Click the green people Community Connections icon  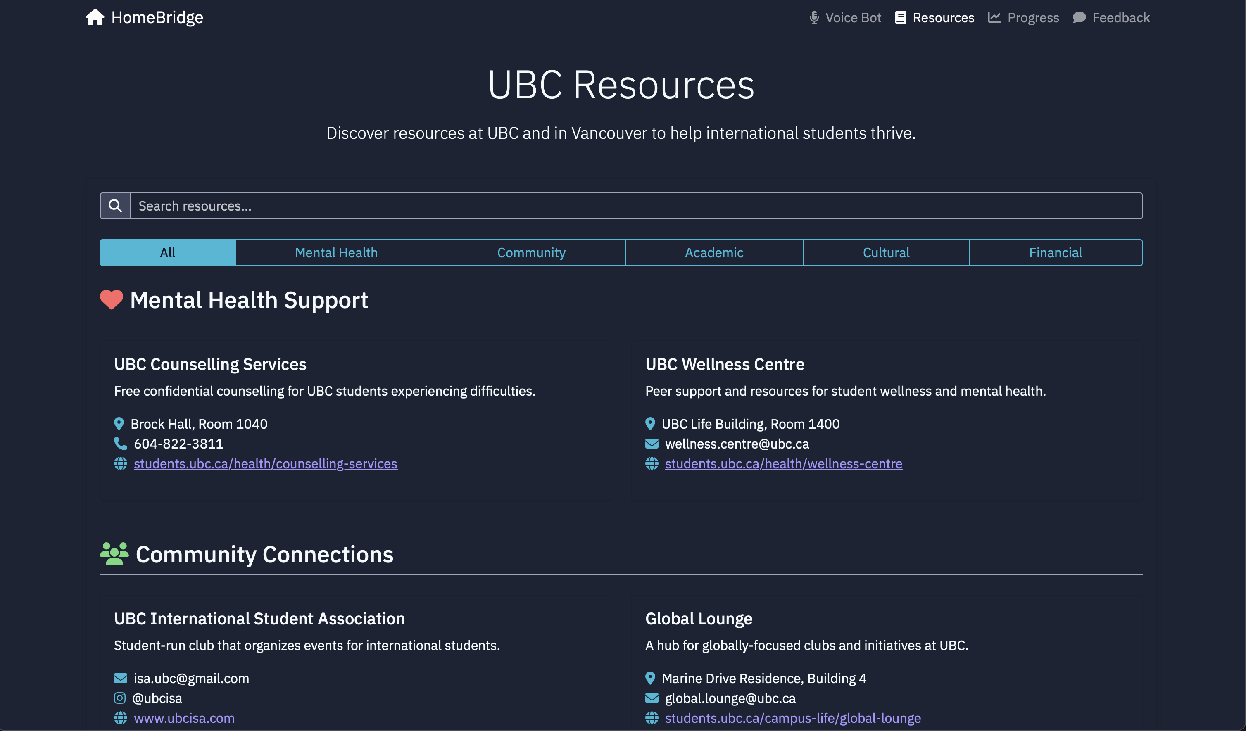pos(114,553)
